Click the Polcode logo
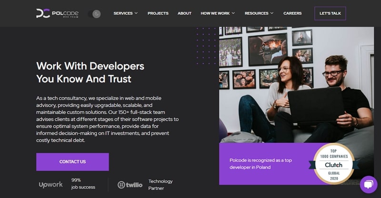 coord(57,13)
